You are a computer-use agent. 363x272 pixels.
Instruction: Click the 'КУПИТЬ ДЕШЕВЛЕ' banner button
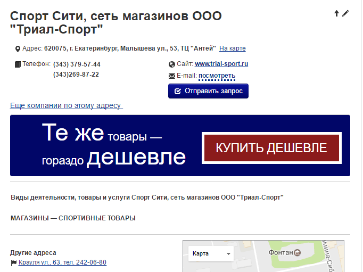(x=271, y=148)
